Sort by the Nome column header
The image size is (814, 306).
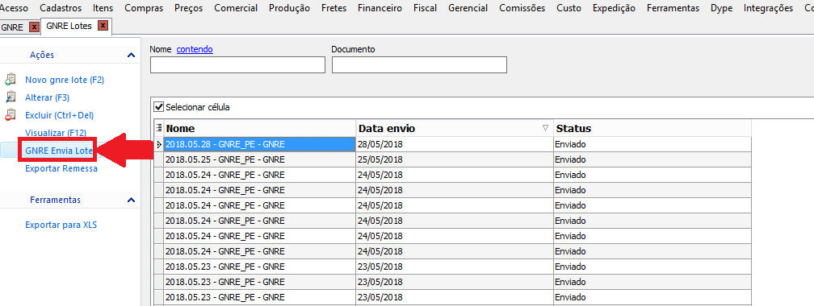tap(260, 128)
